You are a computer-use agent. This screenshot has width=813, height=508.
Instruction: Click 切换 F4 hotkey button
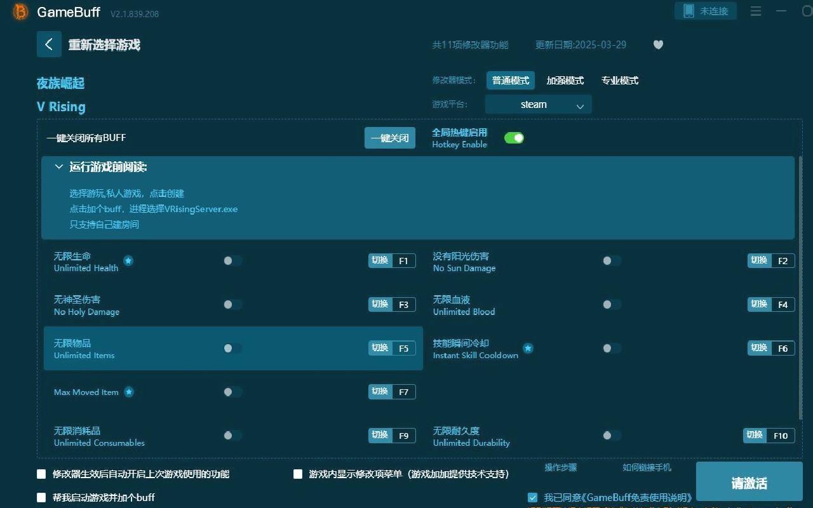[x=771, y=304]
